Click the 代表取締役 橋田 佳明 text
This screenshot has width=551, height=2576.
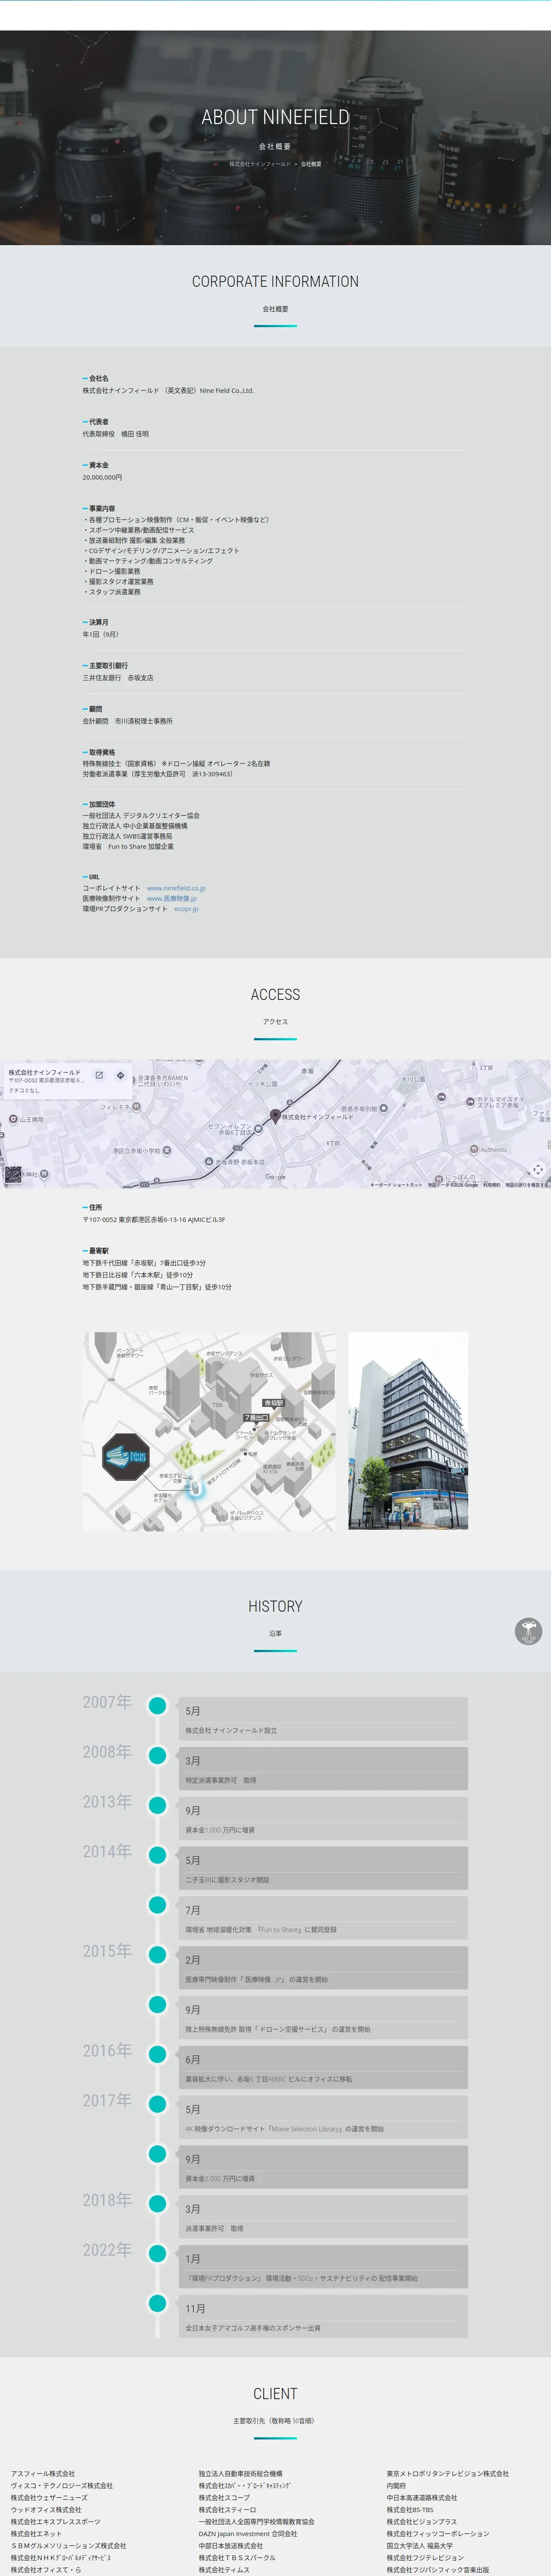pos(116,434)
